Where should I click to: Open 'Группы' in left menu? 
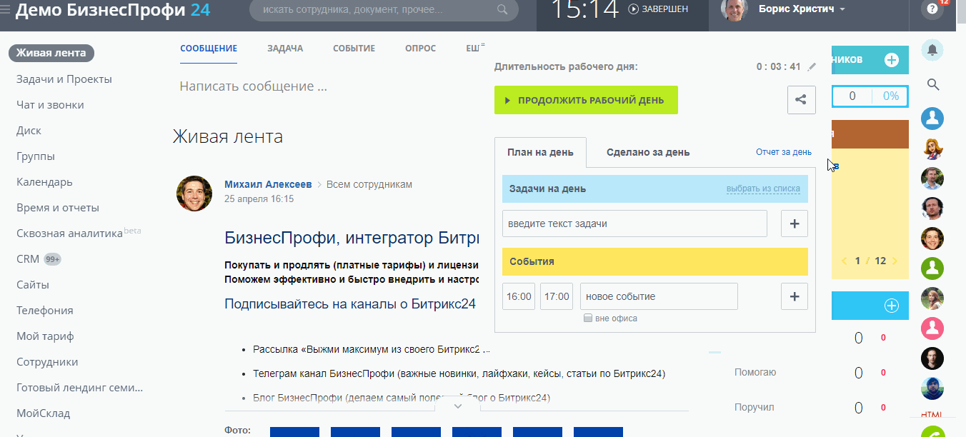point(36,156)
